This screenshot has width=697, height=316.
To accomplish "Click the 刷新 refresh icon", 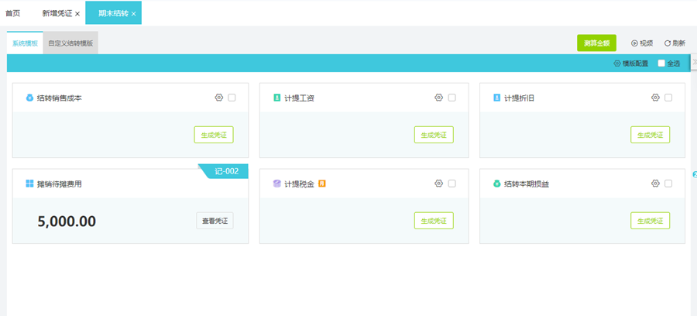I will pos(668,43).
